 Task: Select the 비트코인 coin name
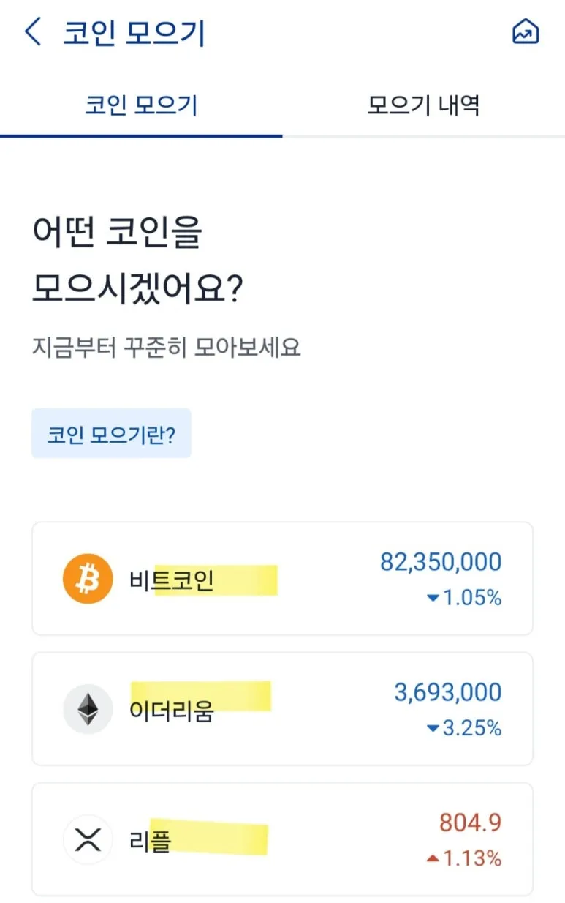[x=171, y=580]
